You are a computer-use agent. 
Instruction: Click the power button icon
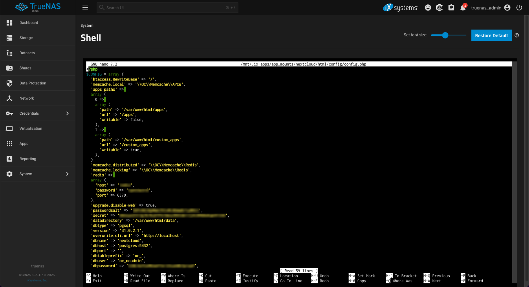pos(519,8)
